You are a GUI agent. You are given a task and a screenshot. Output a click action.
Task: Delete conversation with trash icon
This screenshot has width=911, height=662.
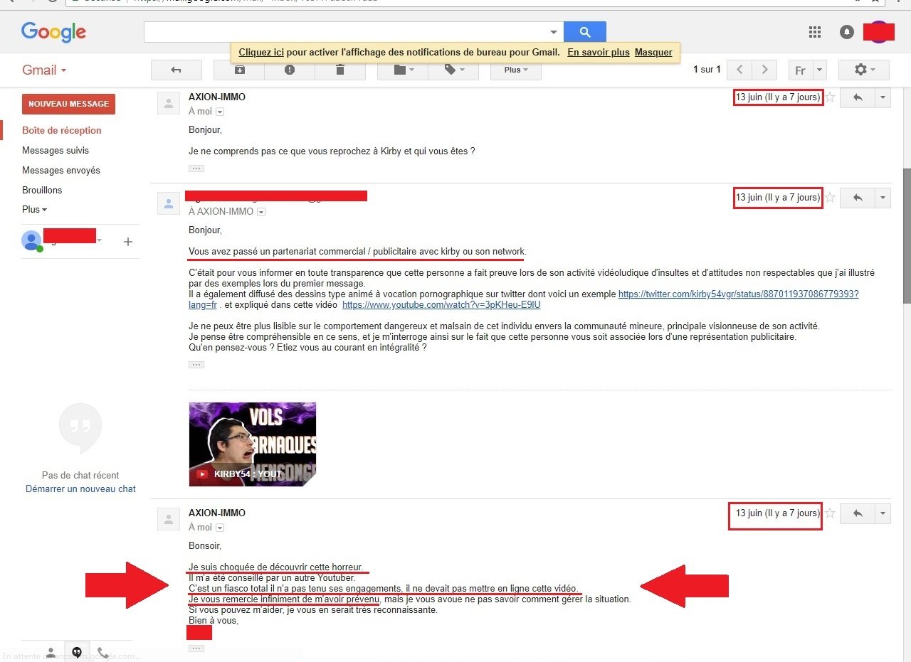point(340,70)
